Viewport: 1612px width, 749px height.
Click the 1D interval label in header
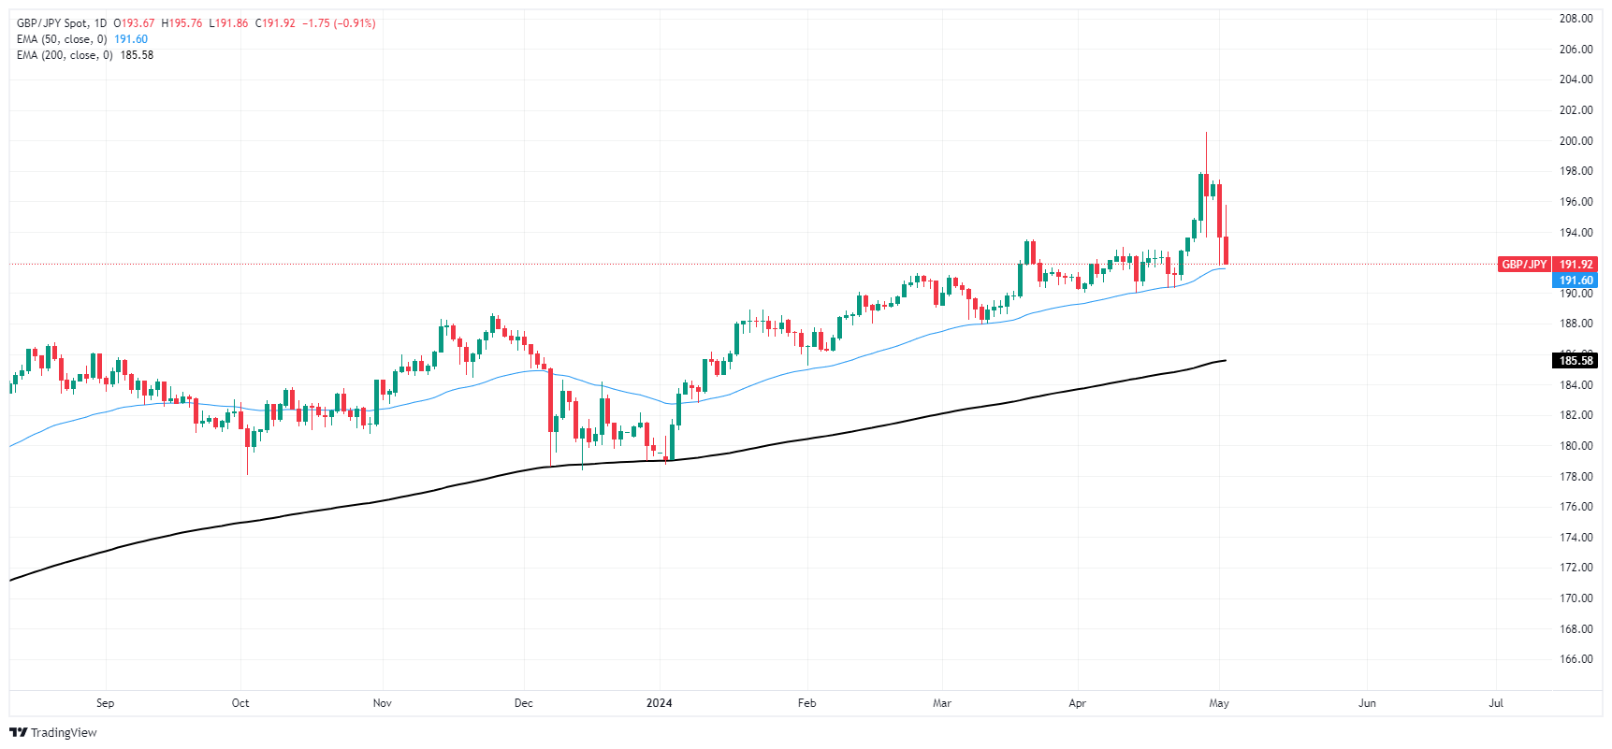click(x=100, y=23)
